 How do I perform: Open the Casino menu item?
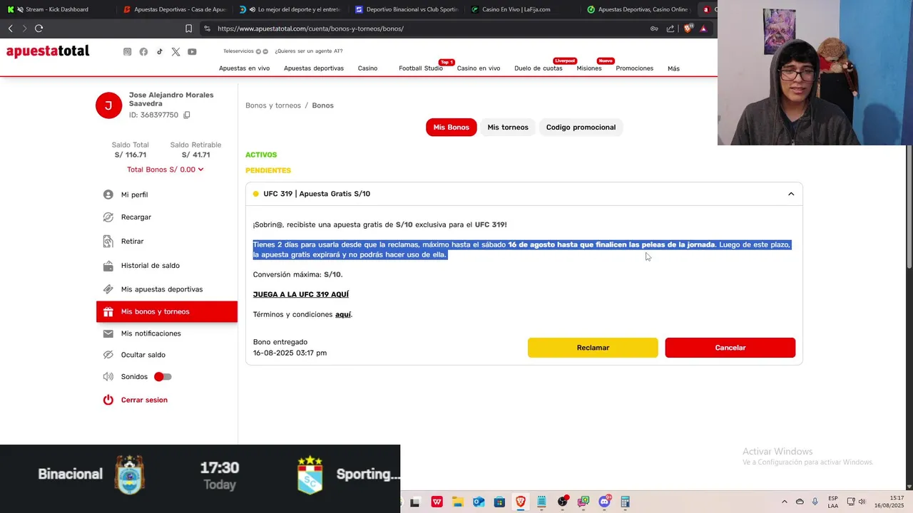pos(367,68)
